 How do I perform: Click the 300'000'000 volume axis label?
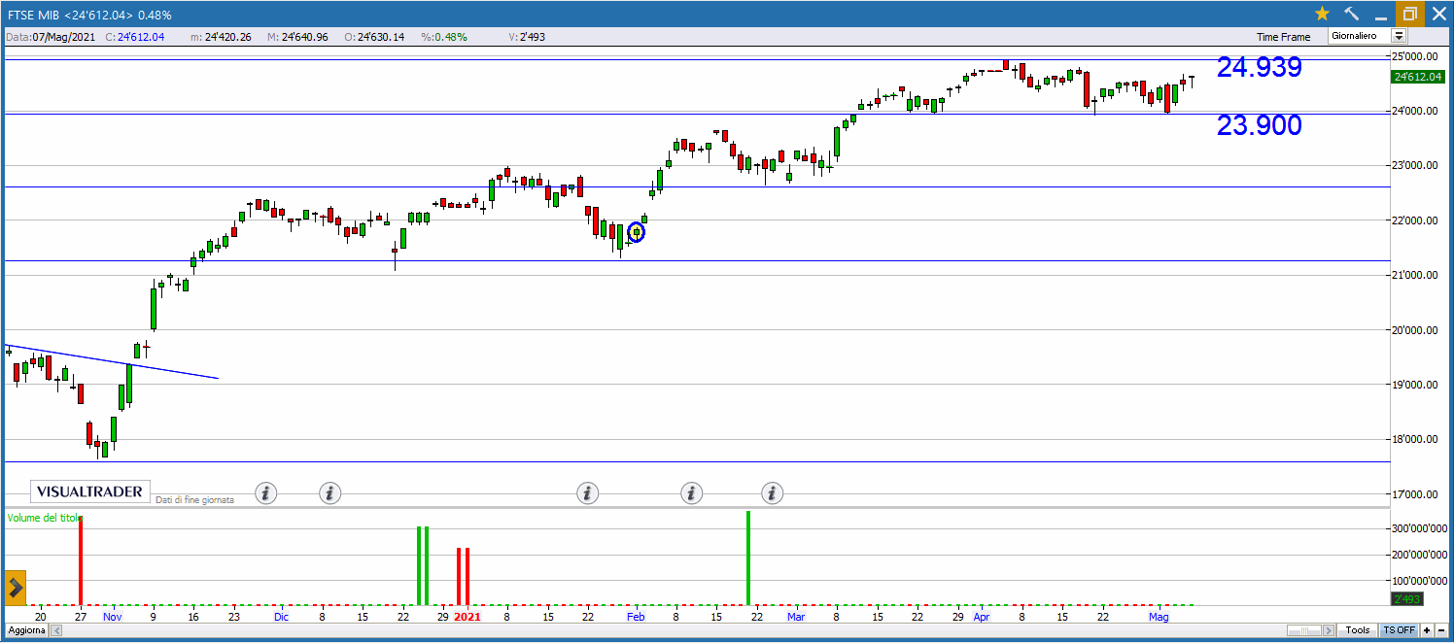[1421, 528]
